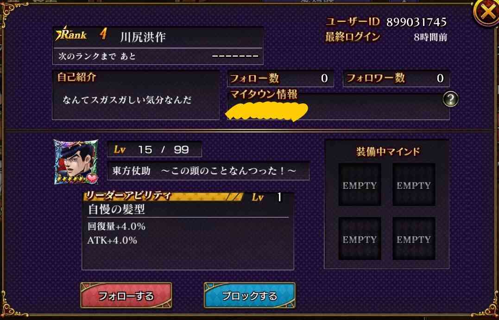Screen dimensions: 499x320
Task: Close the profile dialog with X
Action: coord(486,12)
